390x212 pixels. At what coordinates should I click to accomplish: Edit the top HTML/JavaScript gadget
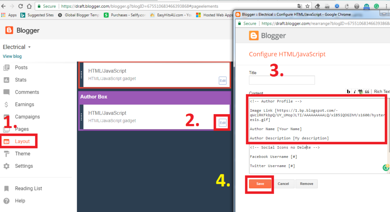[222, 81]
